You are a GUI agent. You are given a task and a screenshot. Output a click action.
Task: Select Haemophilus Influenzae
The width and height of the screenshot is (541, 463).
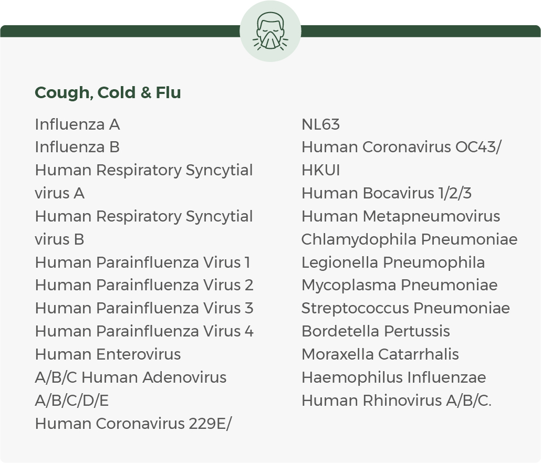click(x=393, y=378)
